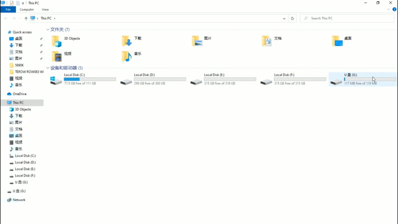Screen dimensions: 398x224
Task: Select the Local Disk (C:) drive icon
Action: tap(56, 81)
